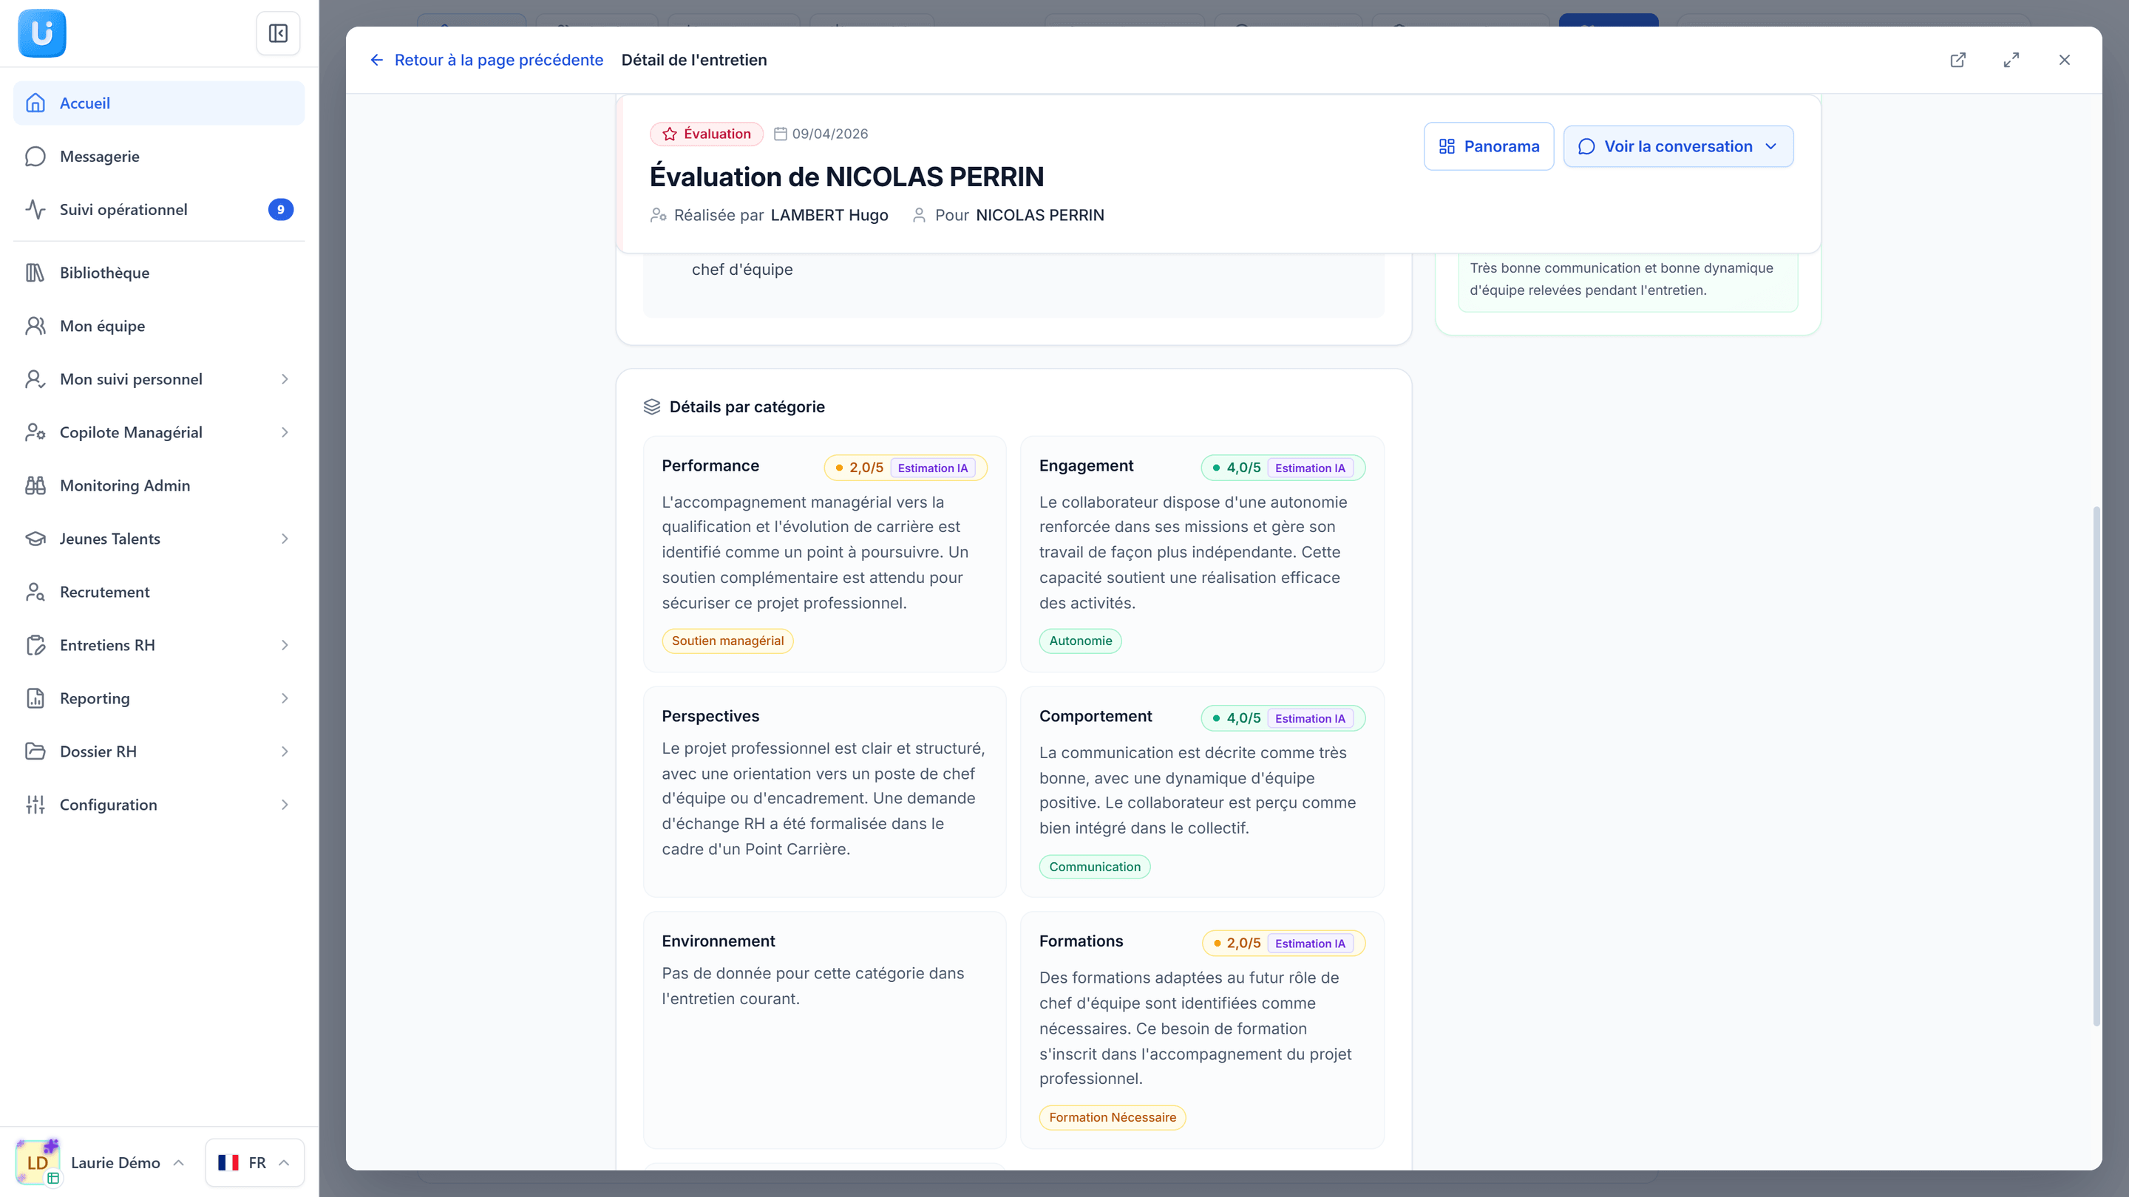Click the Dossier RH folder icon
Viewport: 2129px width, 1197px height.
pos(35,751)
